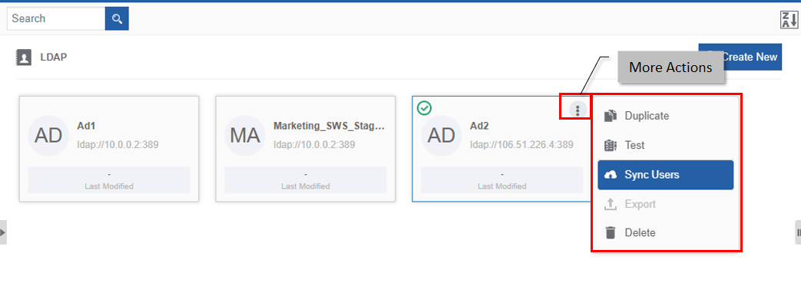Click the MA avatar on the Marketing card
Screen dimensions: 801x286
pyautogui.click(x=245, y=136)
